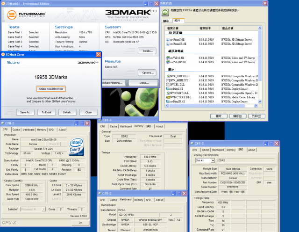Open the Processor #1 selection dropdown
Viewport: 299px width, 232px height.
pyautogui.click(x=43, y=209)
